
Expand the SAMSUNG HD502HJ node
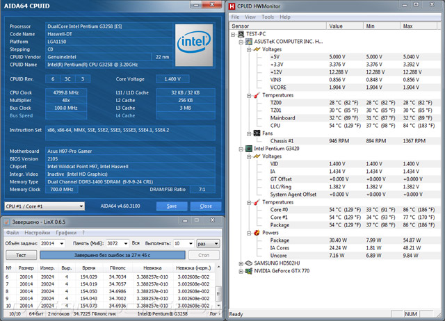click(241, 264)
